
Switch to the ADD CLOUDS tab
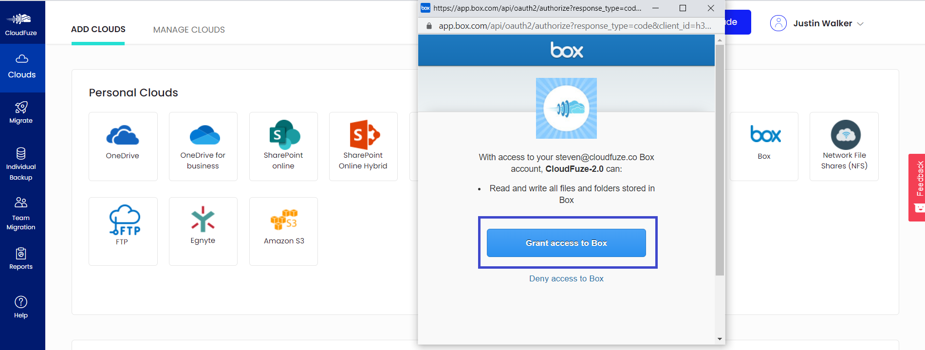pyautogui.click(x=98, y=29)
